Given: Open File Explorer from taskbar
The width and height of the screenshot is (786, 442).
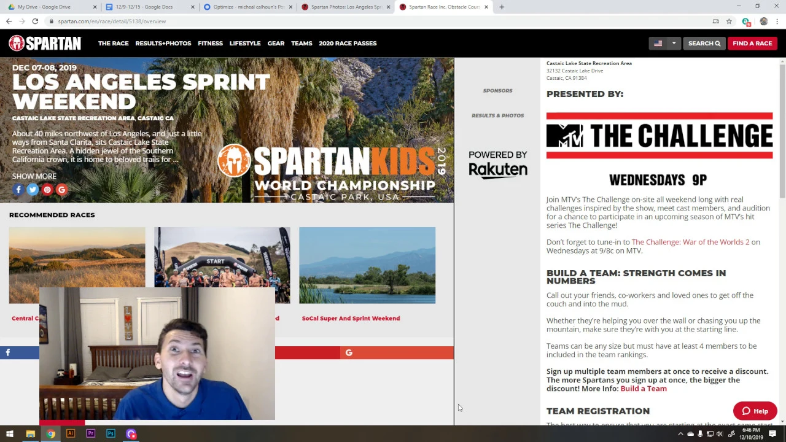Looking at the screenshot, I should coord(30,434).
